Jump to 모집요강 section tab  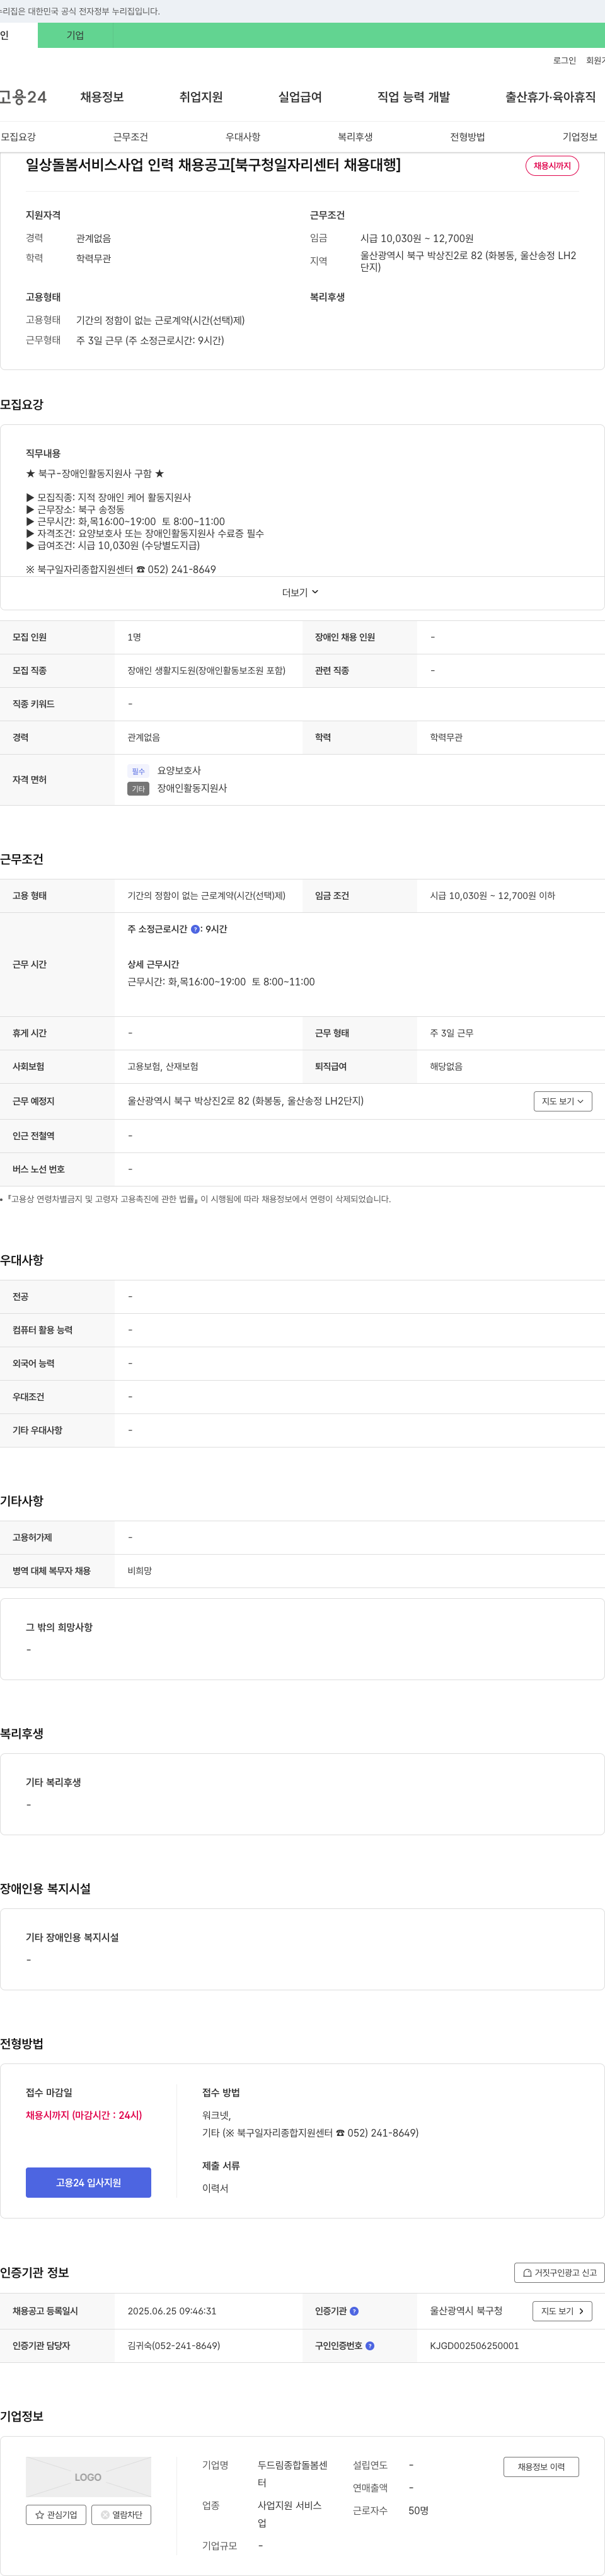(x=18, y=137)
